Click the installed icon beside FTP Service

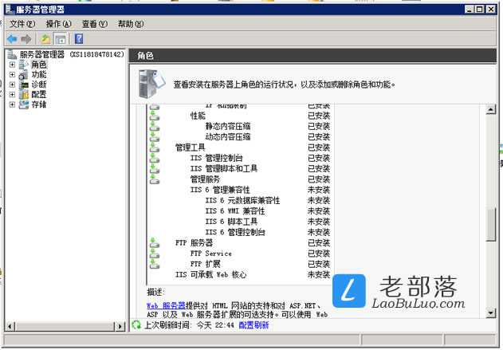point(155,254)
